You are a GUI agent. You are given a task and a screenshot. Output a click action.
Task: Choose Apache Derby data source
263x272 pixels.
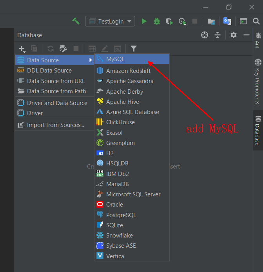(132, 91)
